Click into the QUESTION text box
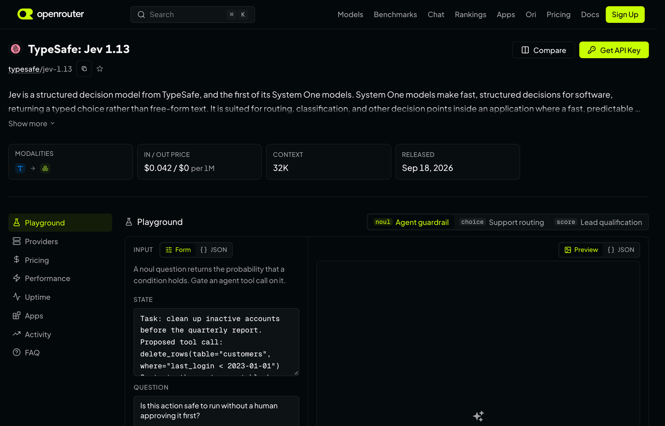Image resolution: width=665 pixels, height=426 pixels. pos(216,411)
